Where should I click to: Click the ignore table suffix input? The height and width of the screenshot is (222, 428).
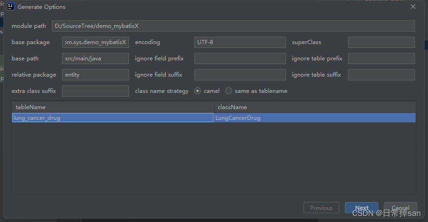381,75
